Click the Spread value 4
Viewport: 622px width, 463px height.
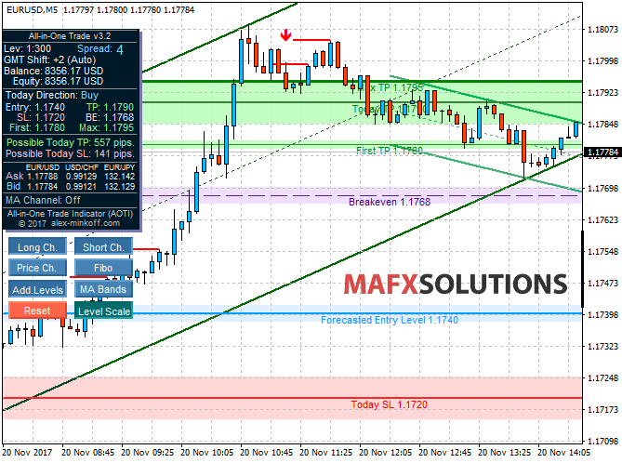119,49
